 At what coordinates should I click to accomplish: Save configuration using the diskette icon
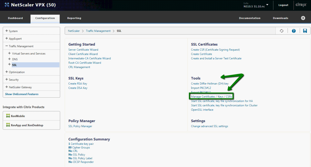point(305,31)
